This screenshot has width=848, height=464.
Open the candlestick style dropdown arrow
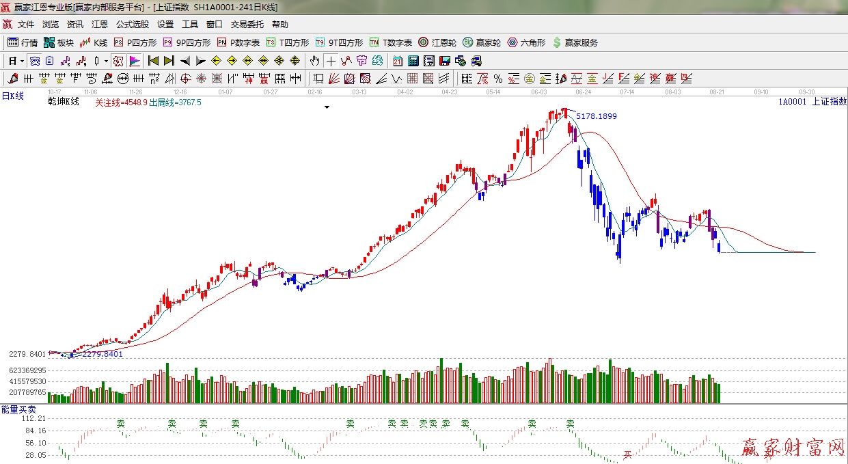point(106,61)
